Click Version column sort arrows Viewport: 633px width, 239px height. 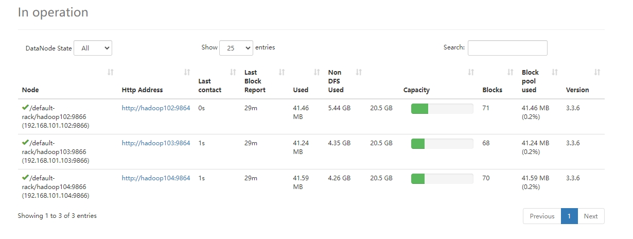pos(597,73)
